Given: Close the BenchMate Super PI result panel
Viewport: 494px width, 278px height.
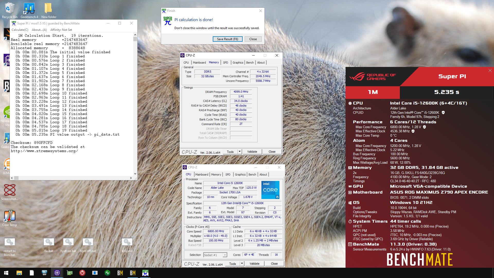Looking at the screenshot, I should click(490, 71).
